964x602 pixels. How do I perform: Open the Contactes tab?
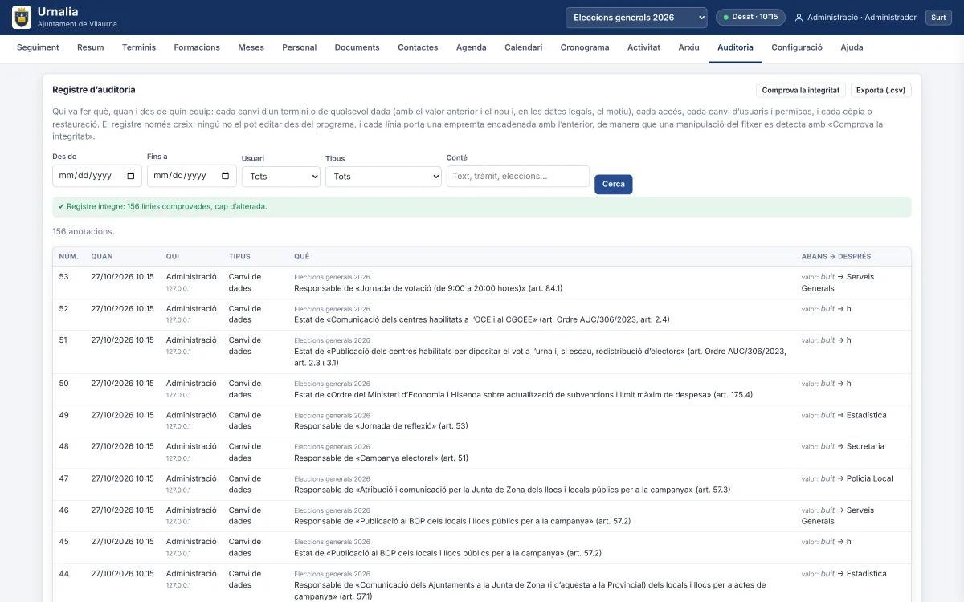pos(418,47)
